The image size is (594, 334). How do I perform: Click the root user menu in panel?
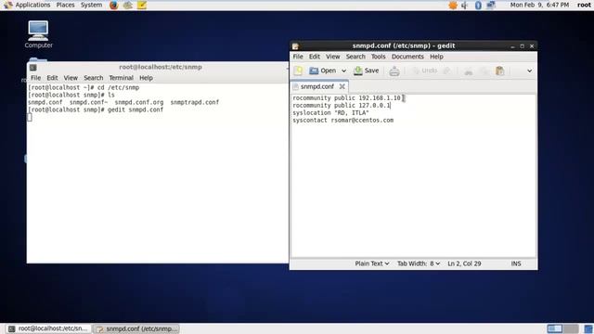click(584, 5)
